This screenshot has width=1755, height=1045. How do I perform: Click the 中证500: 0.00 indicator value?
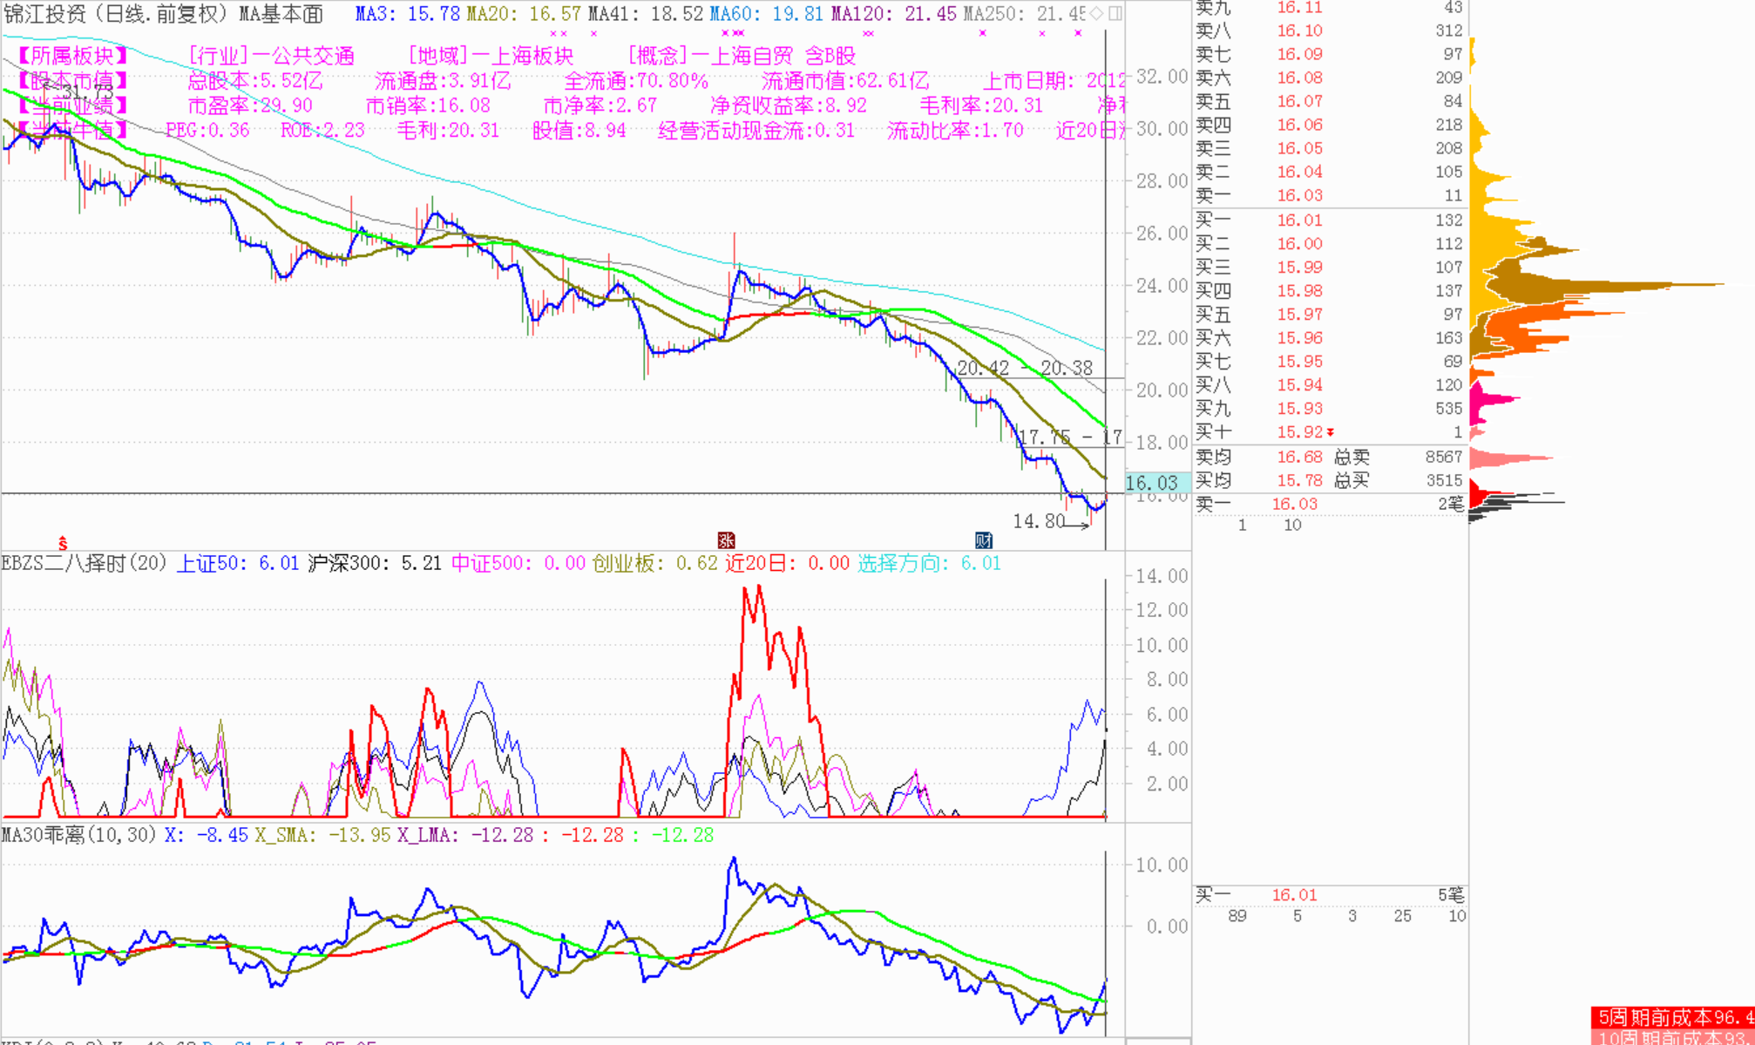[x=518, y=563]
